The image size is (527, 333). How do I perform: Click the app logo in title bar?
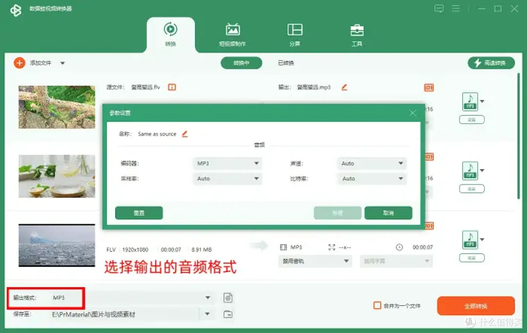(x=16, y=10)
